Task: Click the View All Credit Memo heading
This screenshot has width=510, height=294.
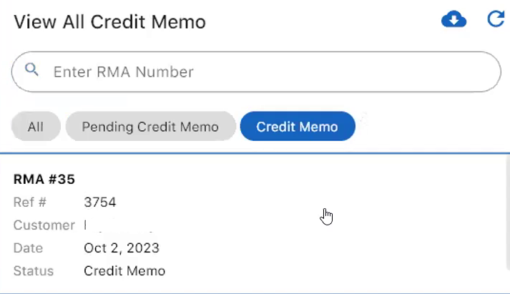Action: [x=109, y=21]
